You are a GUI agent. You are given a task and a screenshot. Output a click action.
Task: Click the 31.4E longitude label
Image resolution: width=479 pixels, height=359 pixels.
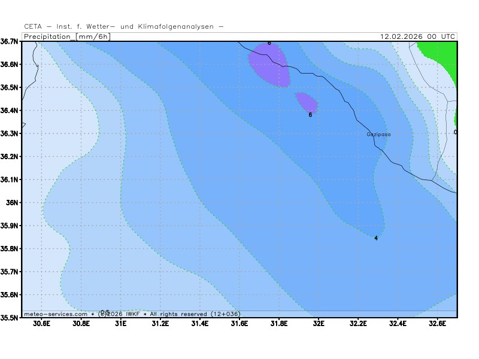(199, 324)
